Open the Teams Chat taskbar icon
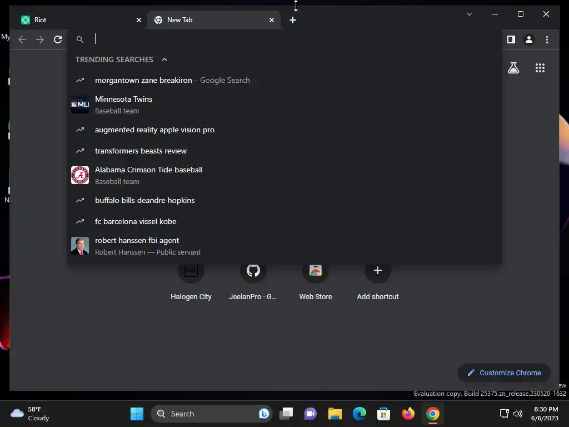The height and width of the screenshot is (427, 569). (310, 414)
